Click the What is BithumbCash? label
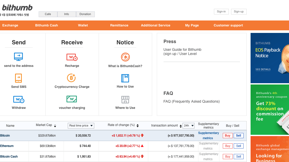The image size is (289, 162). coord(125,66)
